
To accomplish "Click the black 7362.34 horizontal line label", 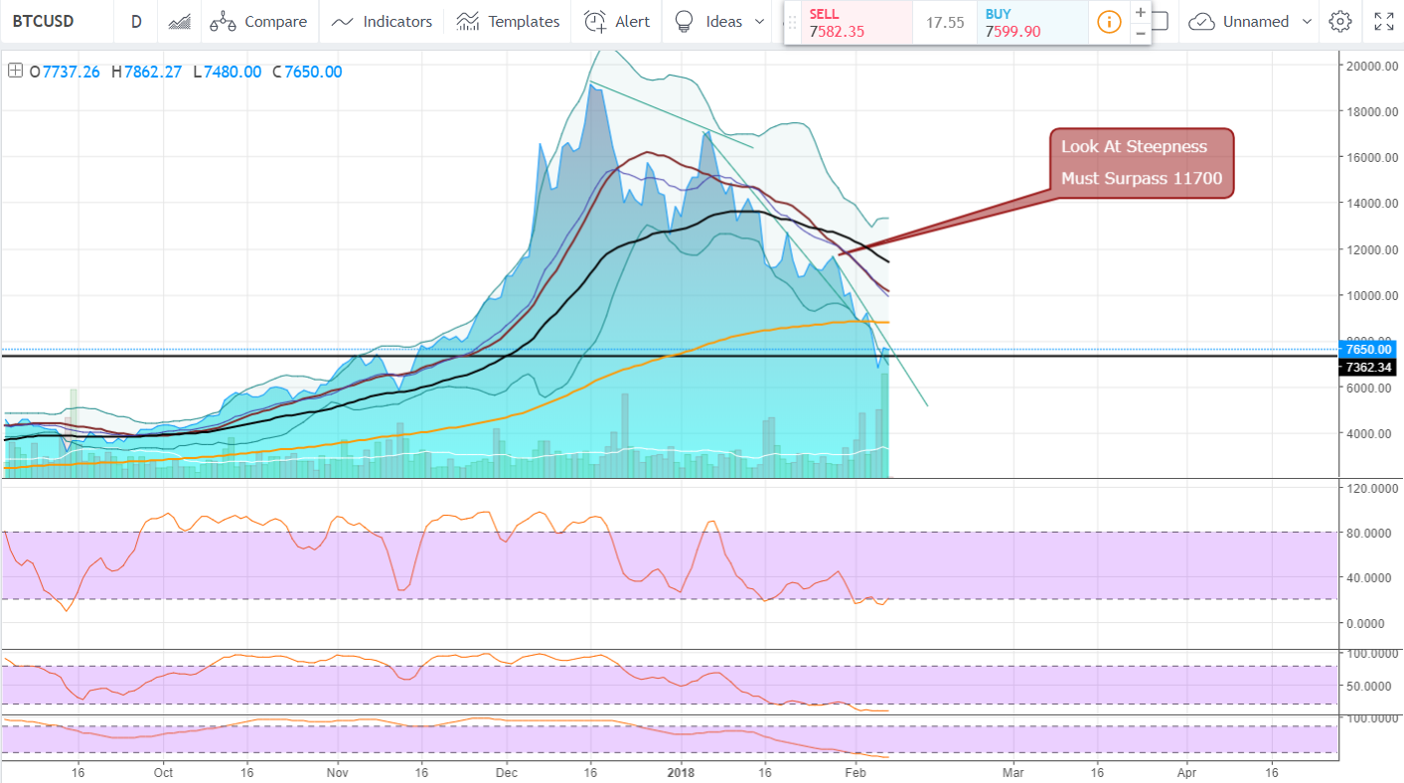I will (x=1366, y=368).
